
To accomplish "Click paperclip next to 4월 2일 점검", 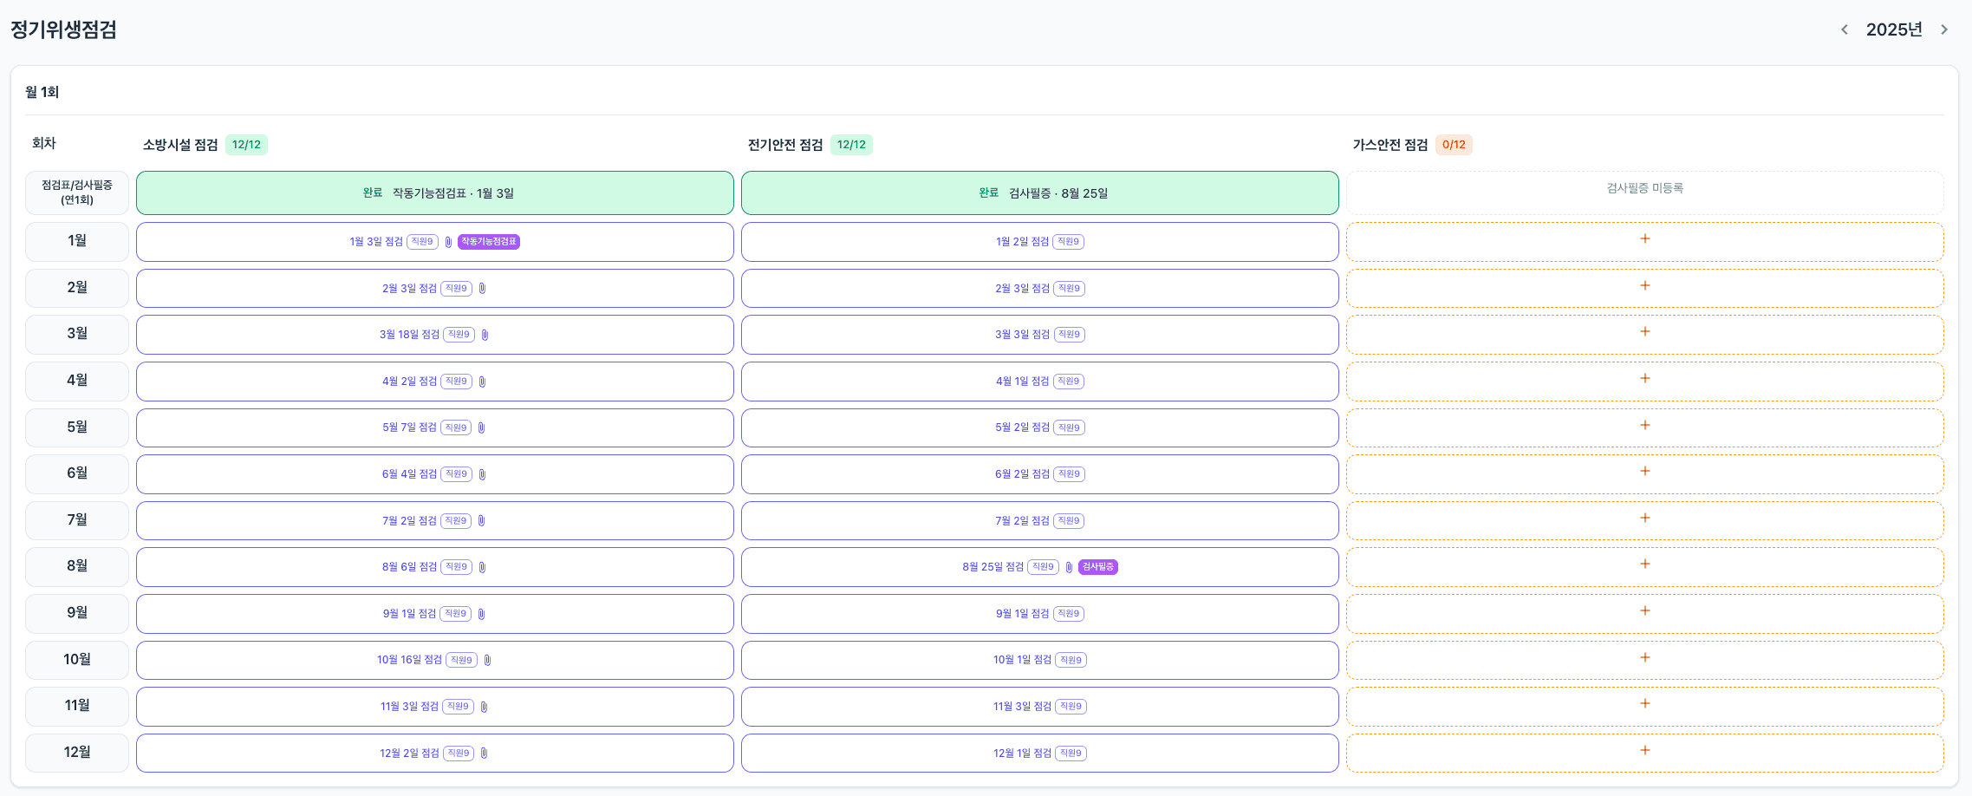I will (x=482, y=382).
